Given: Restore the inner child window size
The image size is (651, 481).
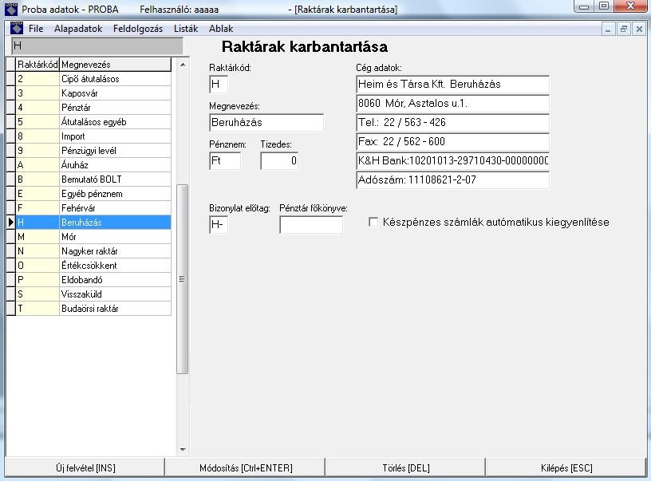Looking at the screenshot, I should (624, 29).
